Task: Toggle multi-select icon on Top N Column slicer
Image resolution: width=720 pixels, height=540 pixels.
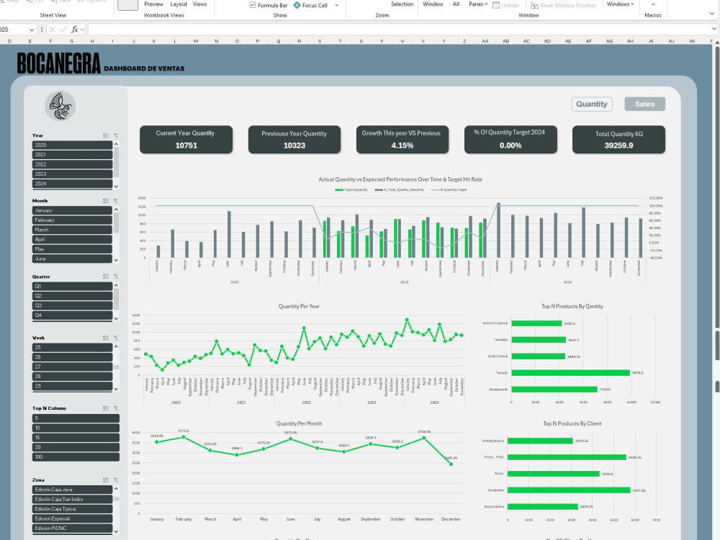Action: pos(106,408)
